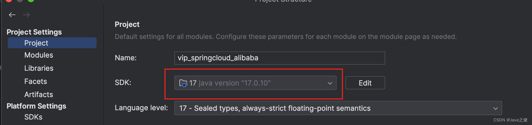The width and height of the screenshot is (532, 125).
Task: Go to the Libraries section
Action: click(x=39, y=68)
